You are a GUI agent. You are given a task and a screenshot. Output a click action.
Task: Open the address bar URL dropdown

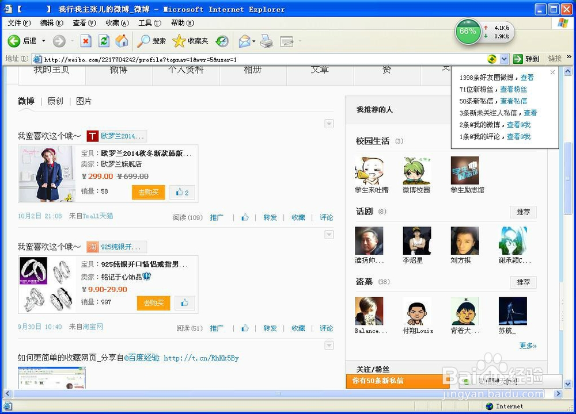coord(504,59)
